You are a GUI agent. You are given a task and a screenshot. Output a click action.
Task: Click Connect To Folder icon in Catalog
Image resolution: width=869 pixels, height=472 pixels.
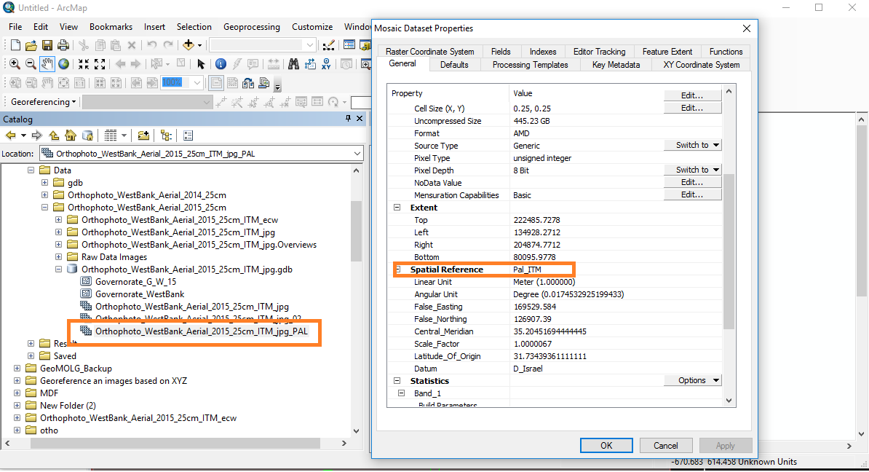tap(143, 135)
